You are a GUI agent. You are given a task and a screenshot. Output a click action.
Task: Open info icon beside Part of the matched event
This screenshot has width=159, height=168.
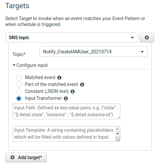(82, 85)
